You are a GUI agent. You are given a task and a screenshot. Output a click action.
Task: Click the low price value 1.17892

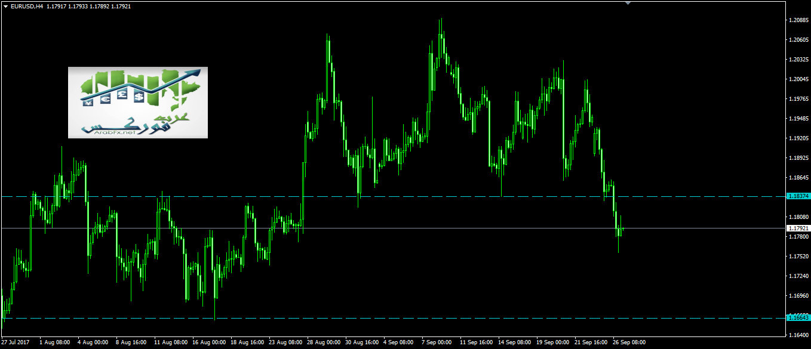click(x=100, y=6)
